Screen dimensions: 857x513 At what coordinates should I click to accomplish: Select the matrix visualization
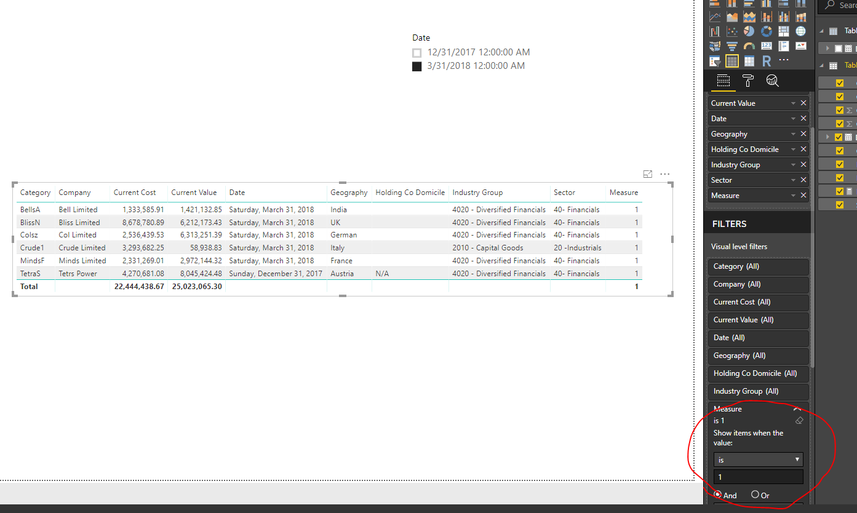coord(749,61)
